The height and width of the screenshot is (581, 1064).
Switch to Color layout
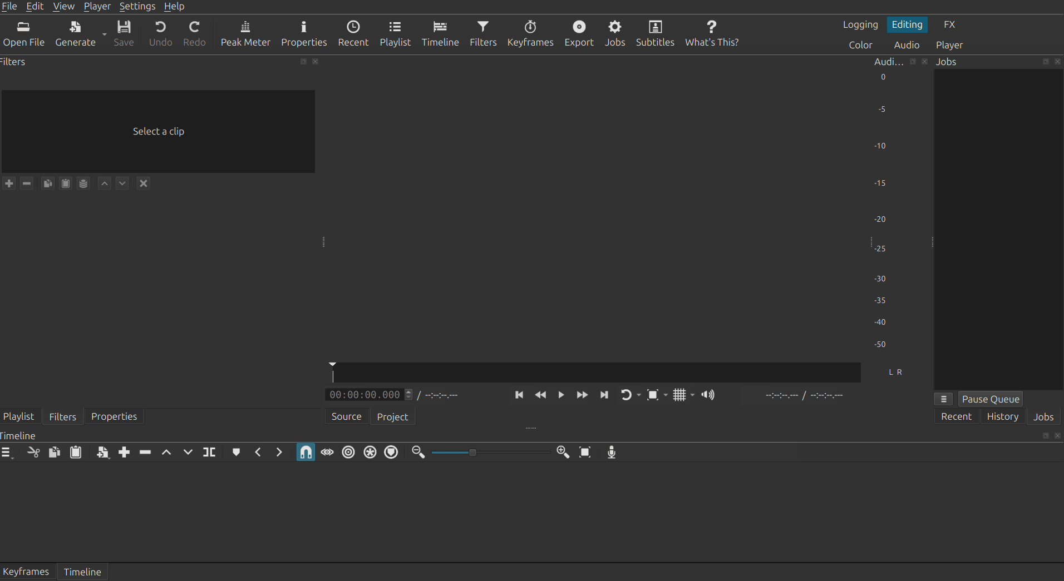pyautogui.click(x=860, y=45)
